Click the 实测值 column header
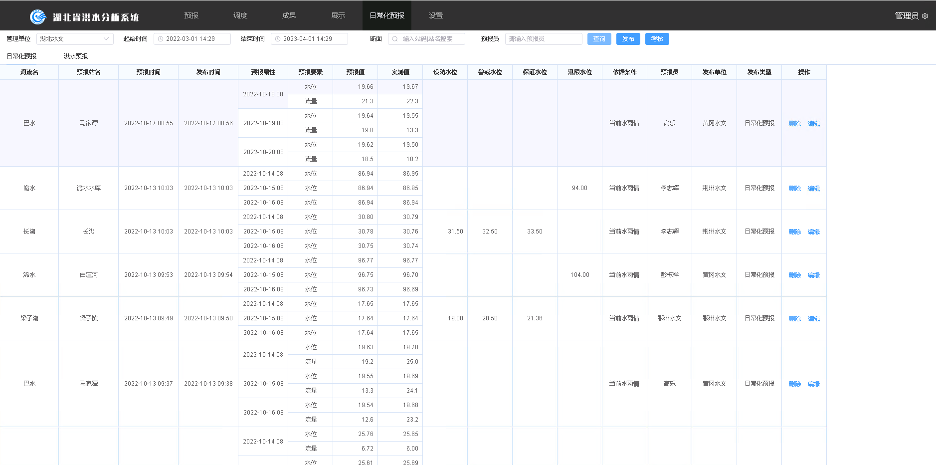This screenshot has height=465, width=936. (400, 72)
